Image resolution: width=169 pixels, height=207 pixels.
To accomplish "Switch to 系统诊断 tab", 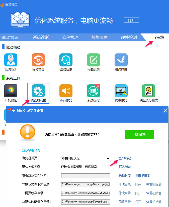I will point(41,37).
